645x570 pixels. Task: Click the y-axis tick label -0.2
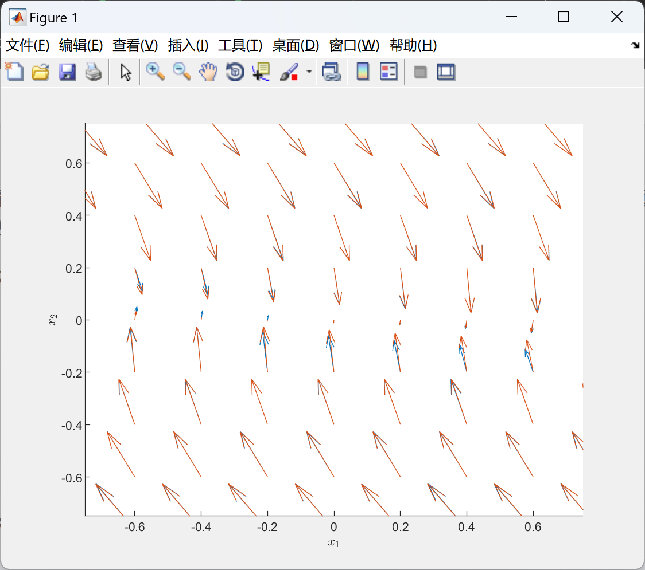coord(72,373)
